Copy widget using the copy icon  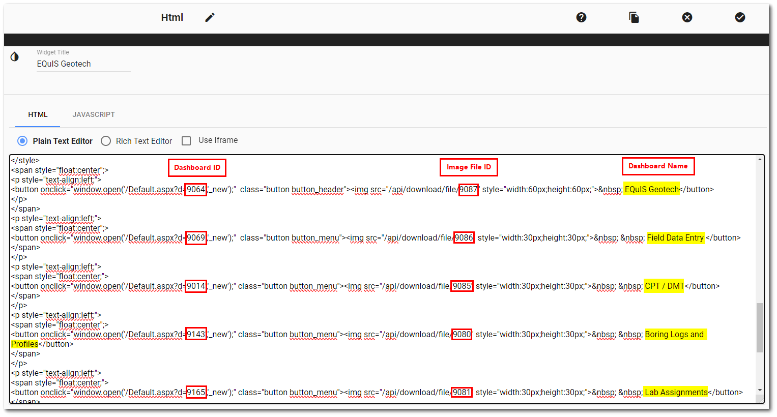click(634, 17)
